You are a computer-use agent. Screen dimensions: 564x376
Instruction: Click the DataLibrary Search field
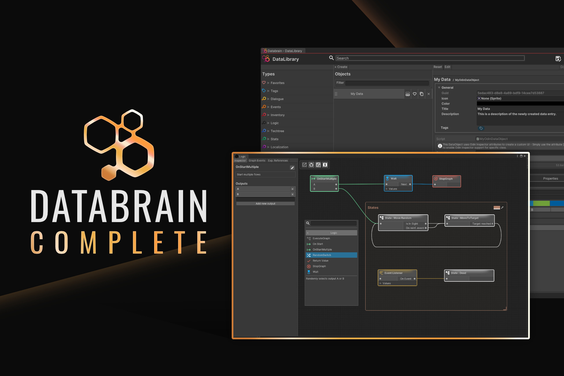coord(430,58)
